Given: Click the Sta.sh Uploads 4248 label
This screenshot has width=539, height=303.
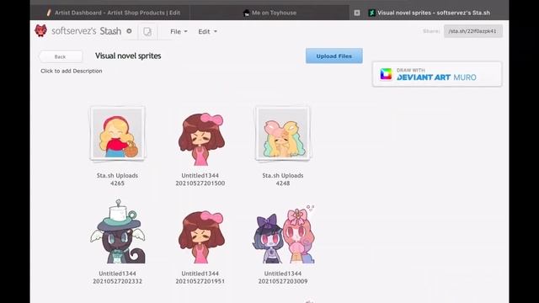Looking at the screenshot, I should click(283, 179).
